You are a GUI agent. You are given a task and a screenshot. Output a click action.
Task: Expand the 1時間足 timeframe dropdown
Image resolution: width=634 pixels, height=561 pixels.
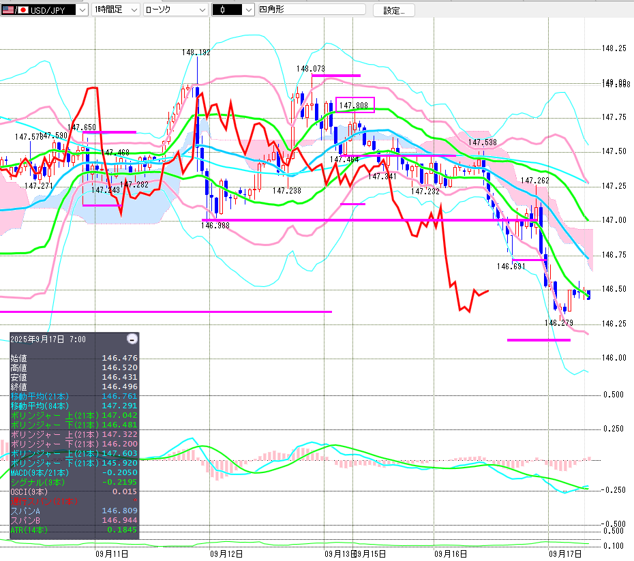pos(115,10)
